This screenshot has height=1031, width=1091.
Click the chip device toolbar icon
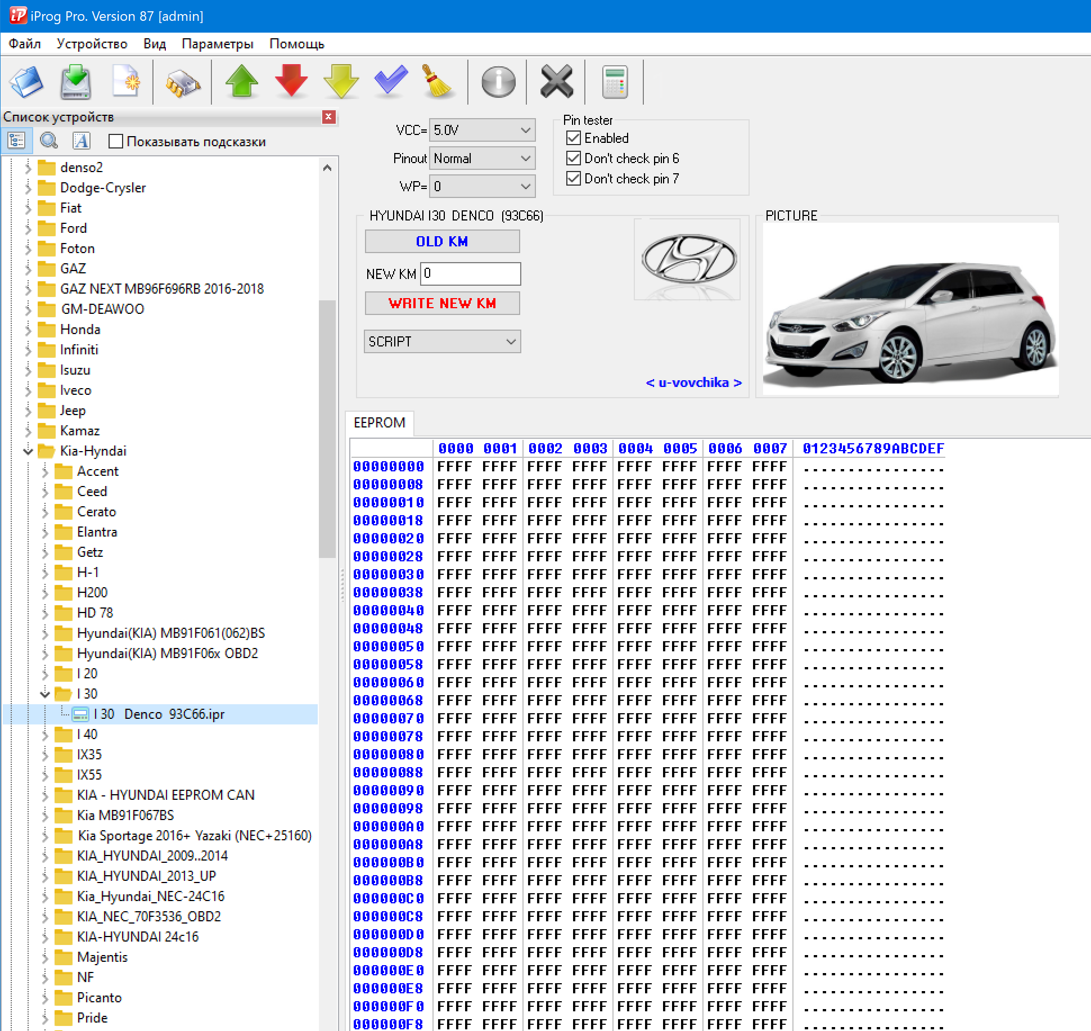(183, 84)
